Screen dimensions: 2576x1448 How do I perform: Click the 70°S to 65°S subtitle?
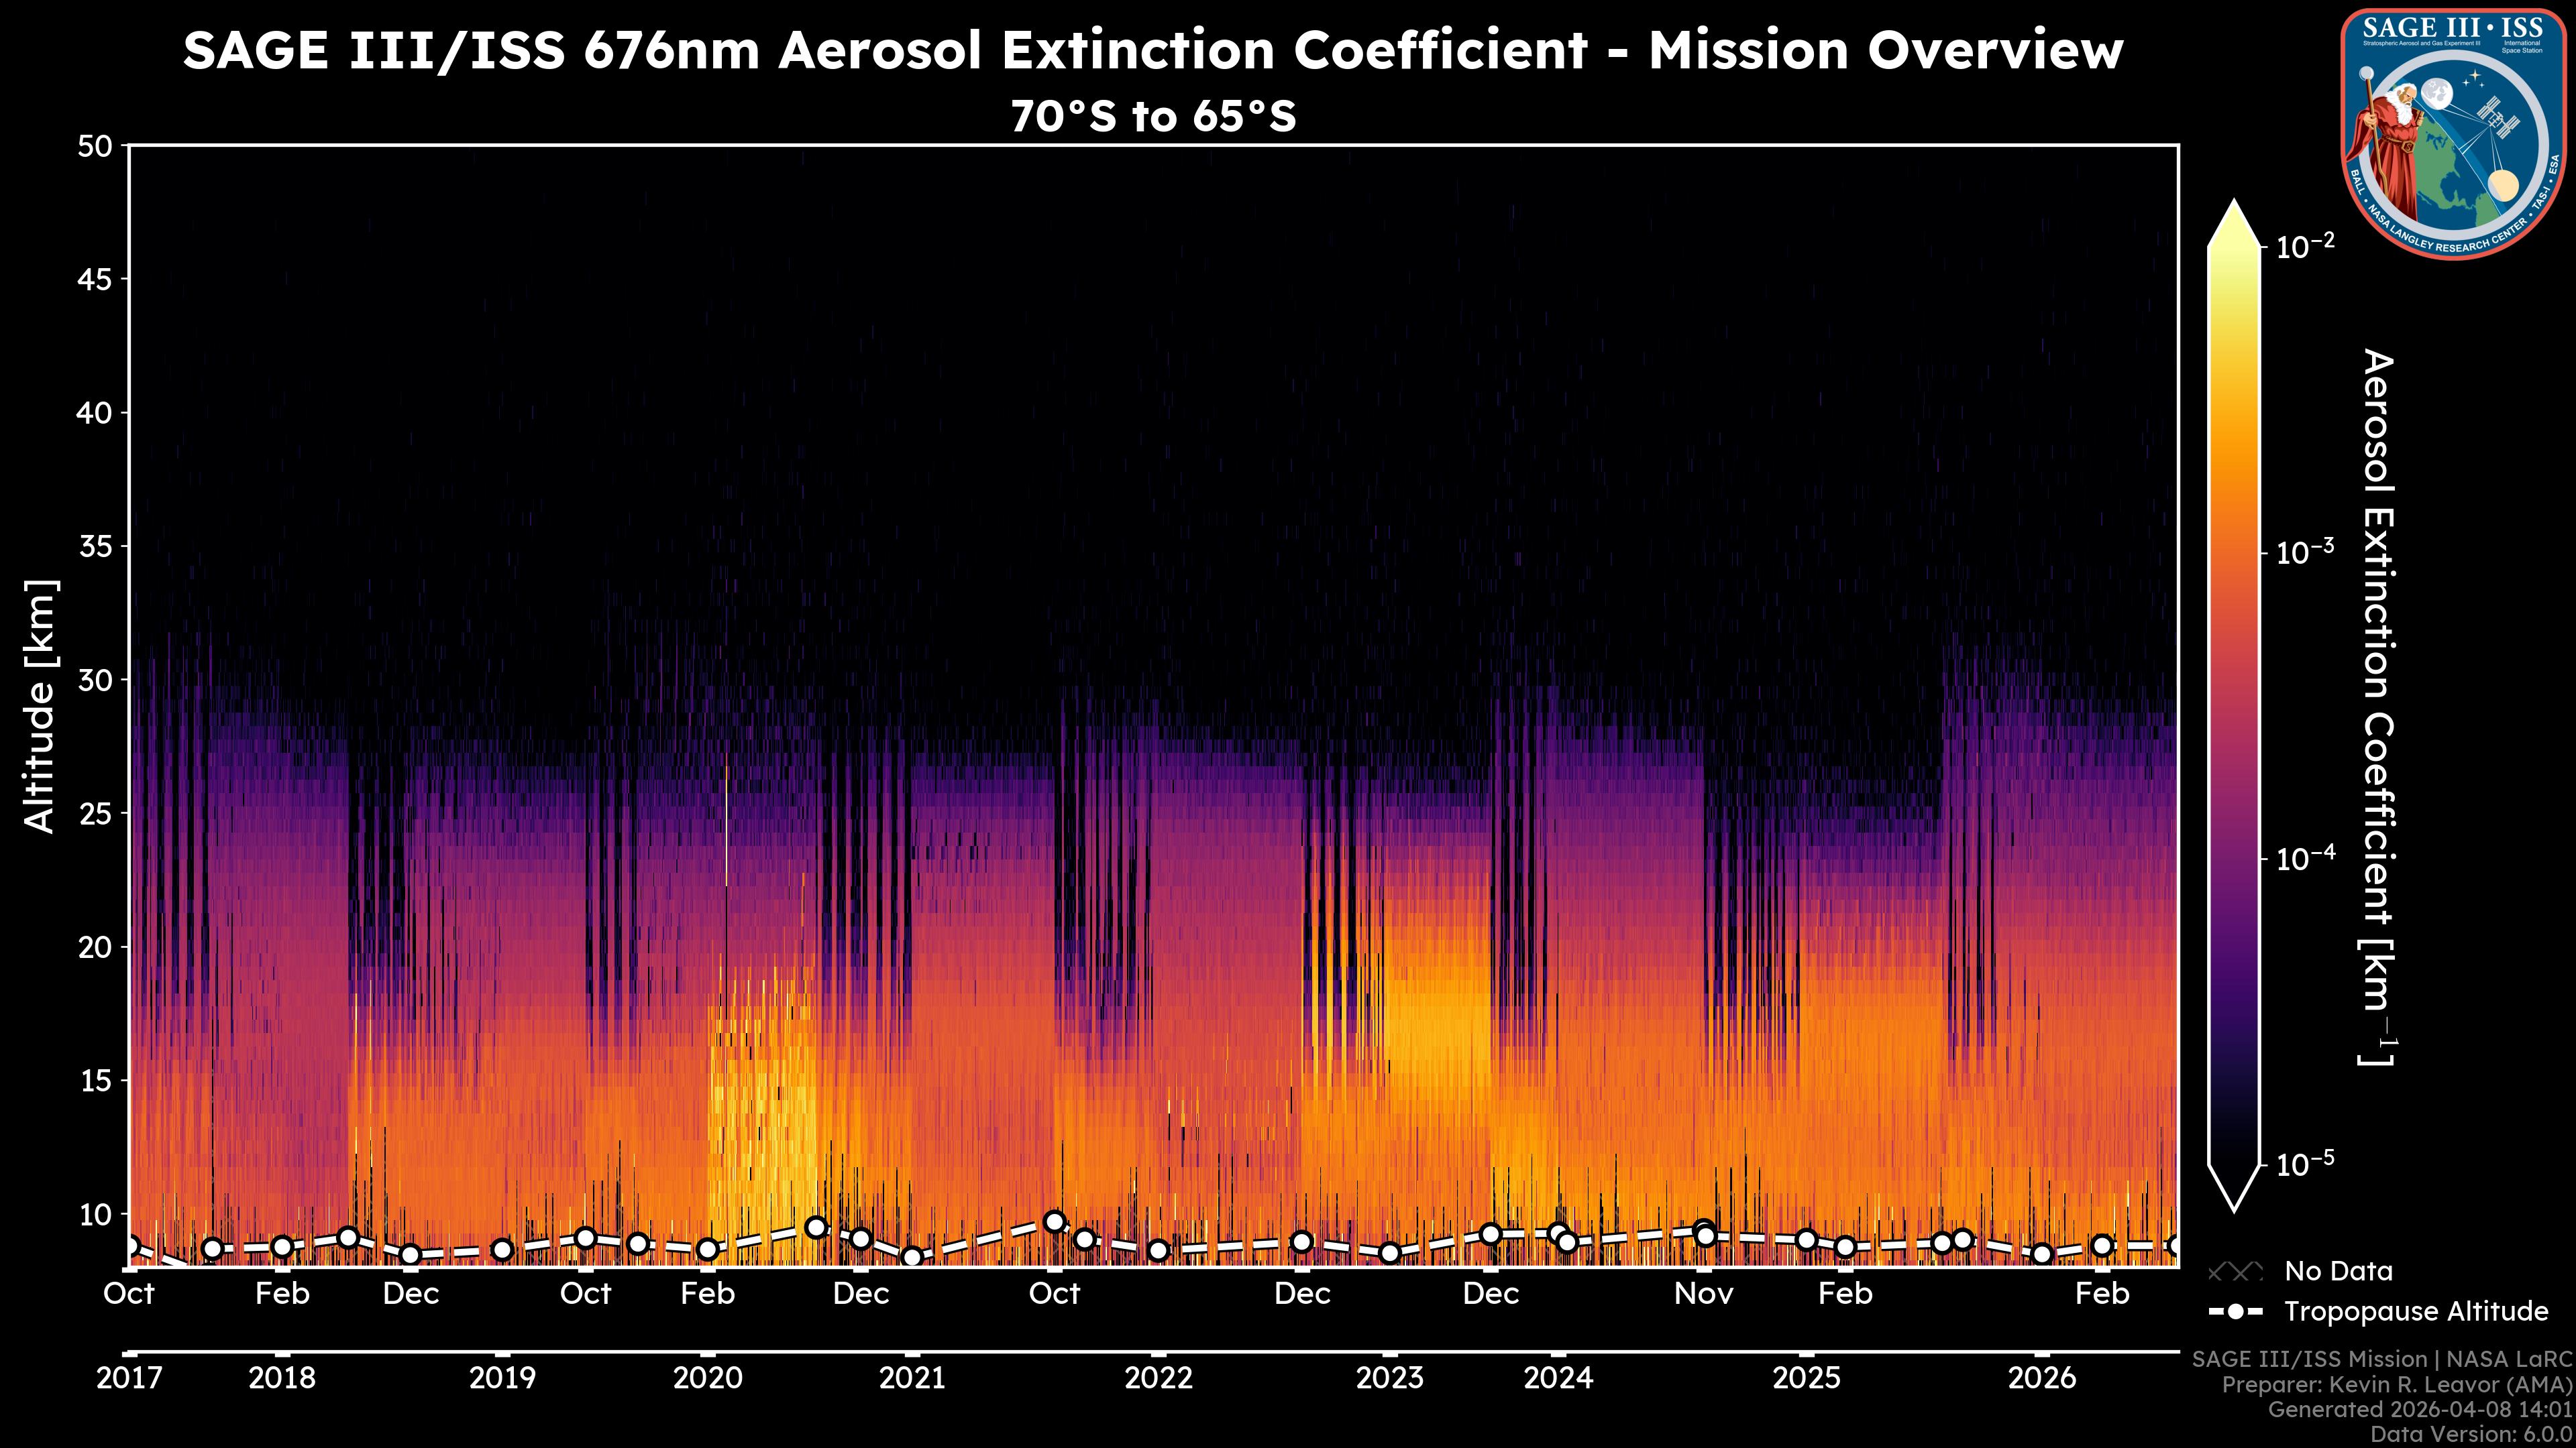(x=1153, y=117)
